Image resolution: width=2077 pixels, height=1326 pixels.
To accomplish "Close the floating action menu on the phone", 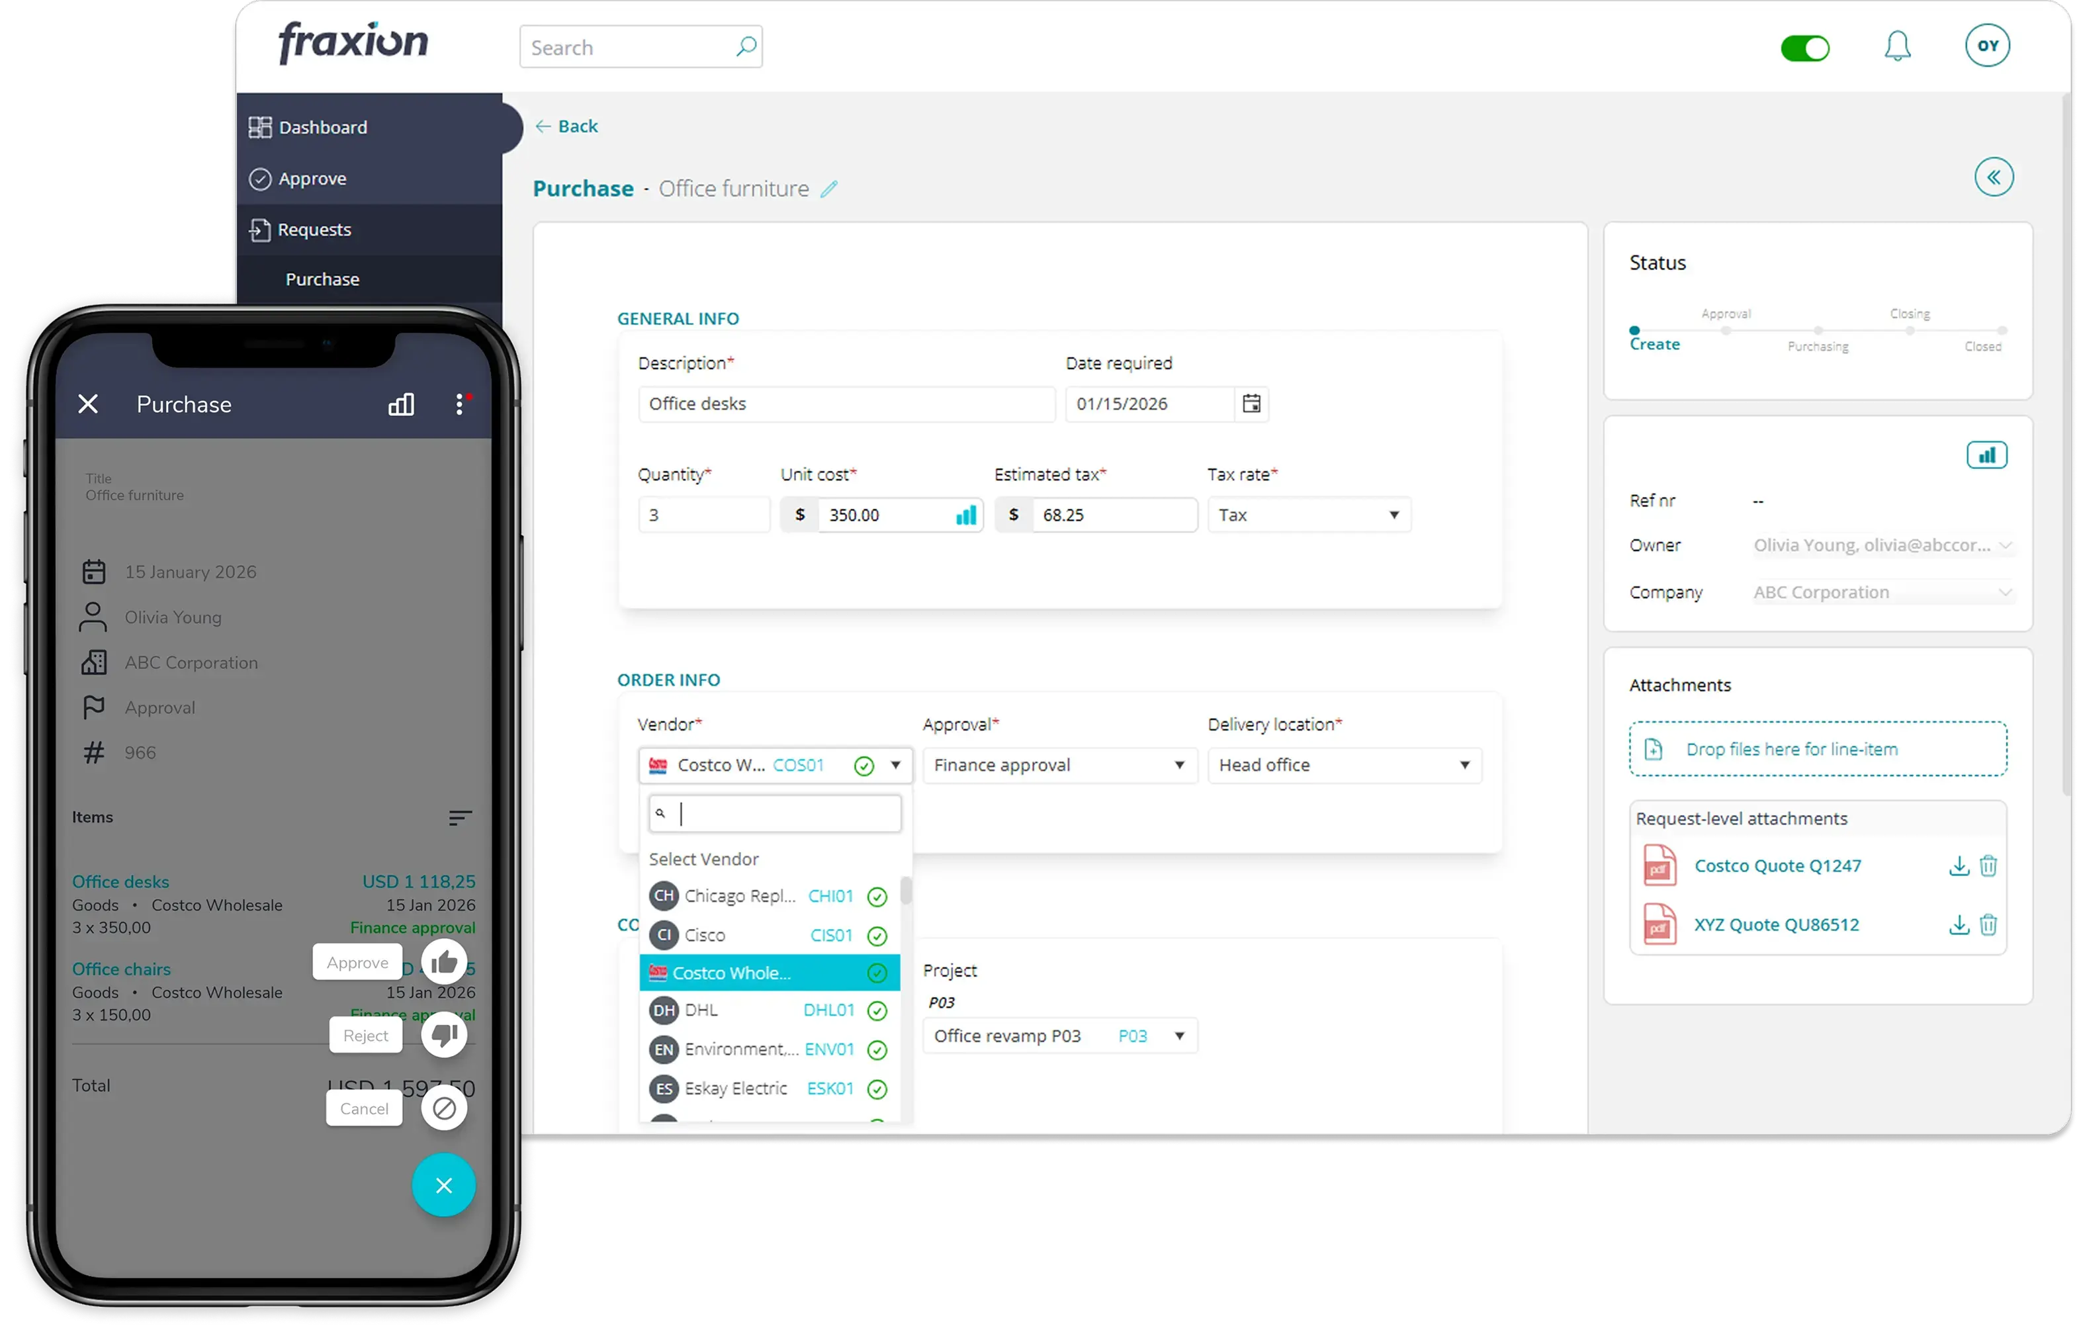I will [443, 1185].
